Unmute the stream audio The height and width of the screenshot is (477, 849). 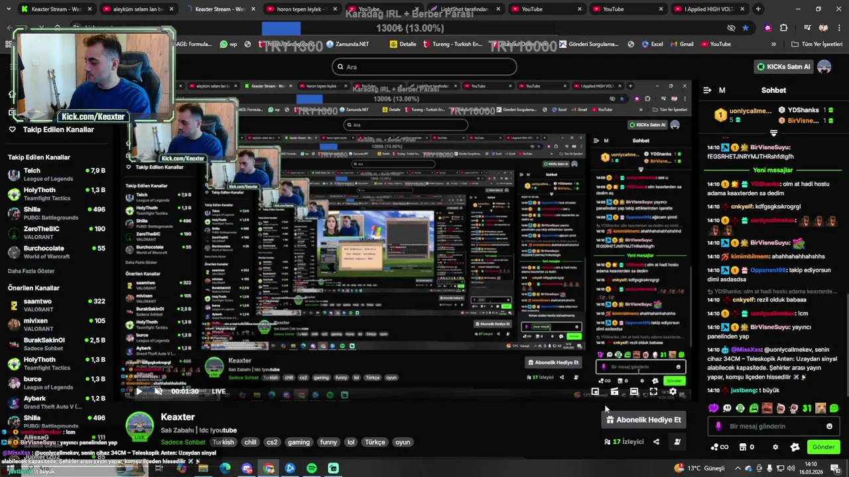(159, 392)
